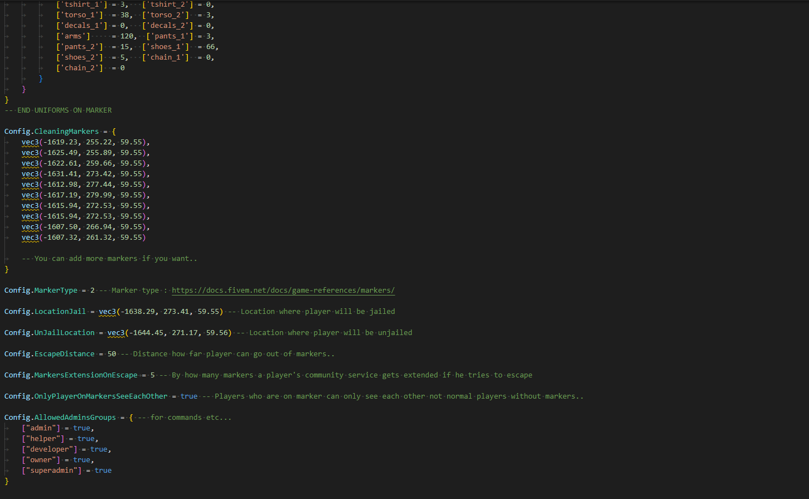
Task: Click the 'decals_1' key
Action: click(81, 26)
